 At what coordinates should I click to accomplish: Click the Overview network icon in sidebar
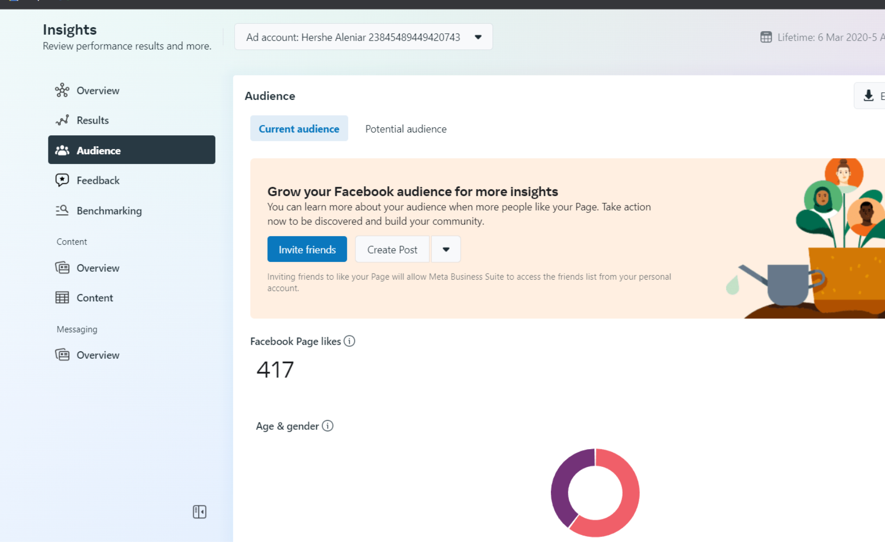click(62, 90)
